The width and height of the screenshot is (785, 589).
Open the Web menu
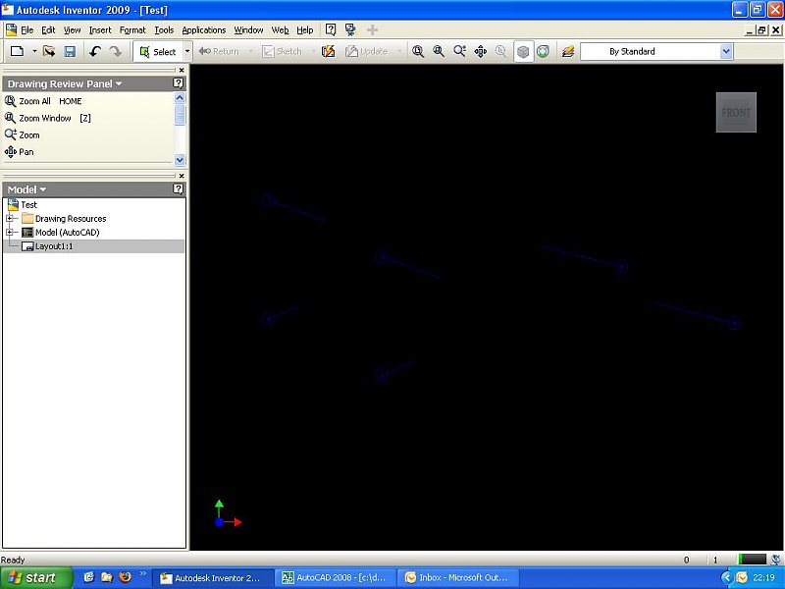point(281,30)
